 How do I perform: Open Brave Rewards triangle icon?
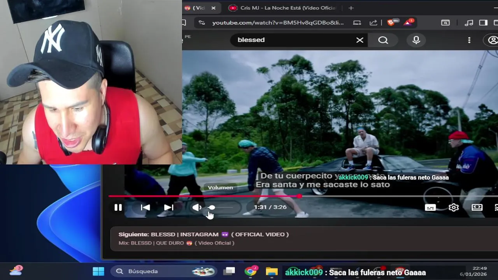(x=408, y=23)
